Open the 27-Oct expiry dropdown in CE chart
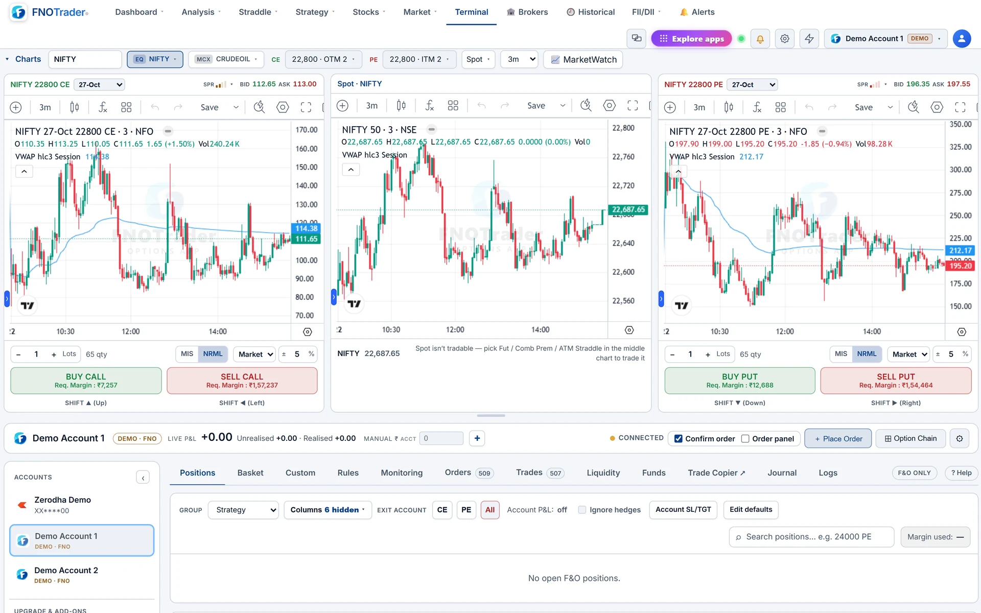Viewport: 981px width, 613px height. (100, 85)
